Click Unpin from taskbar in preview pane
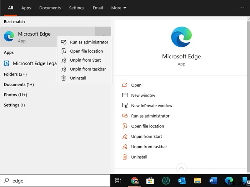This screenshot has height=187, width=250. (149, 147)
